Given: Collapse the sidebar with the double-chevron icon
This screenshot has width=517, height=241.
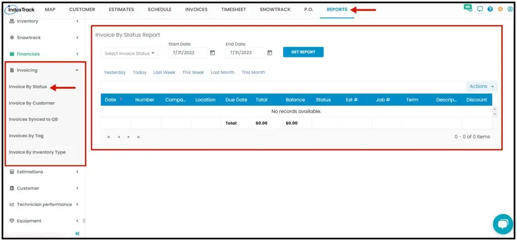Looking at the screenshot, I should coord(77,234).
